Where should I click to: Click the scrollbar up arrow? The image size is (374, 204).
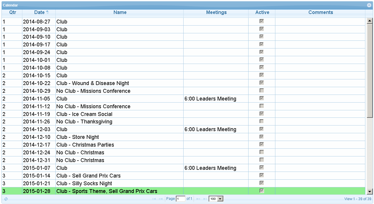370,21
